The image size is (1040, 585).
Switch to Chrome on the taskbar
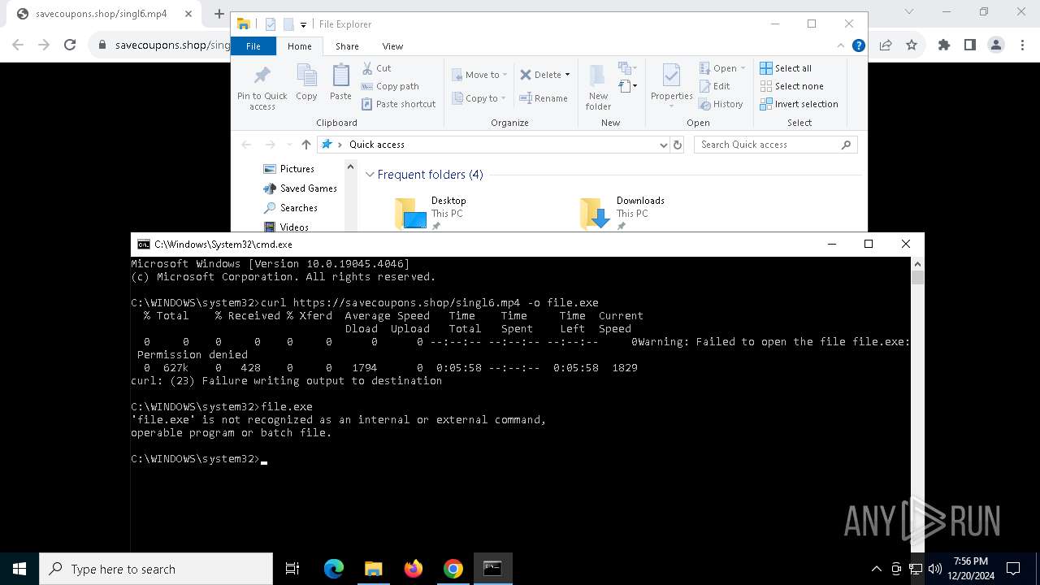click(453, 569)
